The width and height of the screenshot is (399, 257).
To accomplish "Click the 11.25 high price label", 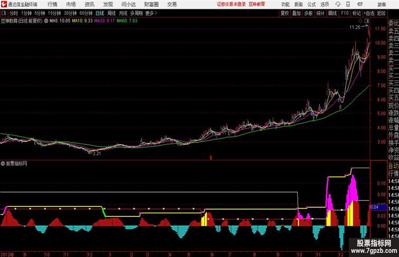I will pyautogui.click(x=355, y=27).
